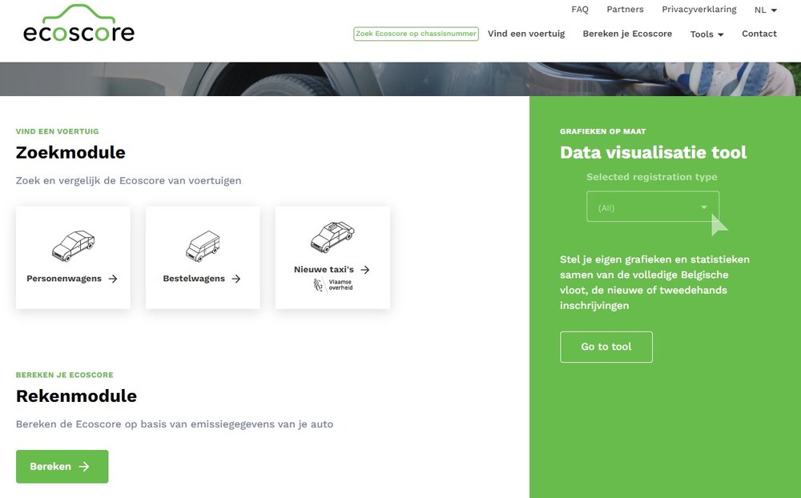Open Bereken je Ecoscore from the navbar

click(x=627, y=34)
